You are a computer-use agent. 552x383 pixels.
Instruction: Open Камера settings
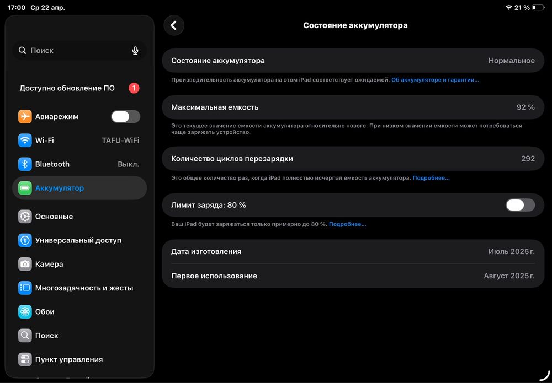(x=79, y=264)
